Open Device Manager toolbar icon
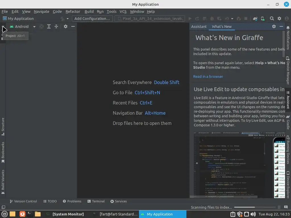The height and width of the screenshot is (218, 291). click(263, 18)
